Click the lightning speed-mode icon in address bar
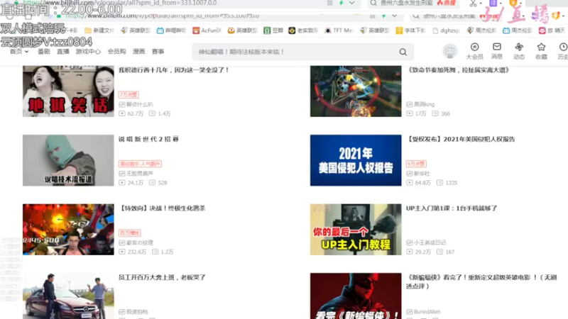568x319 pixels. [342, 3]
